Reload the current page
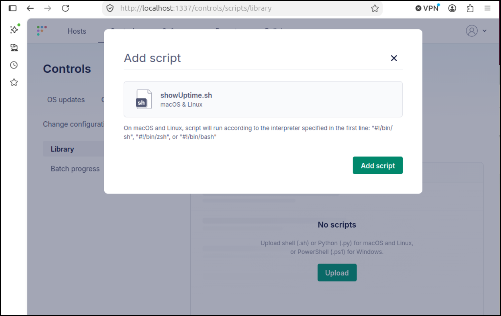This screenshot has height=316, width=501. (x=65, y=8)
